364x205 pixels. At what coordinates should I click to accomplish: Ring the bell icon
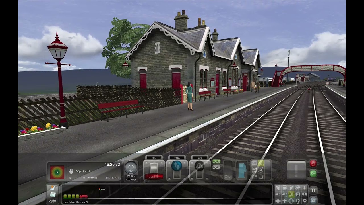[x=261, y=177]
